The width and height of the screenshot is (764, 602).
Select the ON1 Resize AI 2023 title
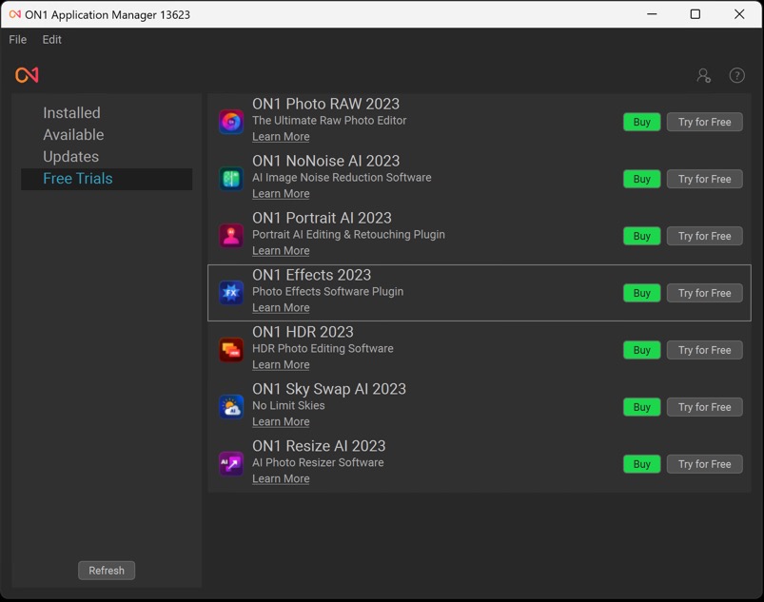point(319,446)
